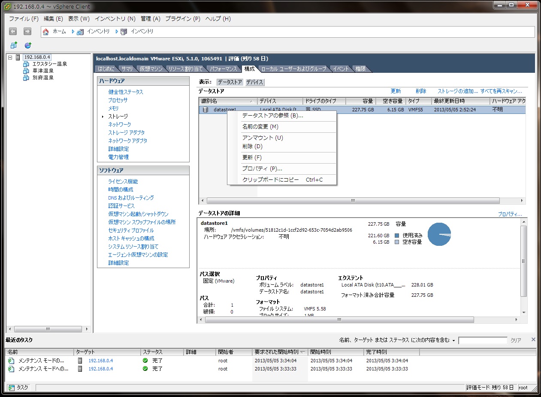This screenshot has height=397, width=541.
Task: Click the datastore1 disk icon in the list
Action: pos(205,110)
